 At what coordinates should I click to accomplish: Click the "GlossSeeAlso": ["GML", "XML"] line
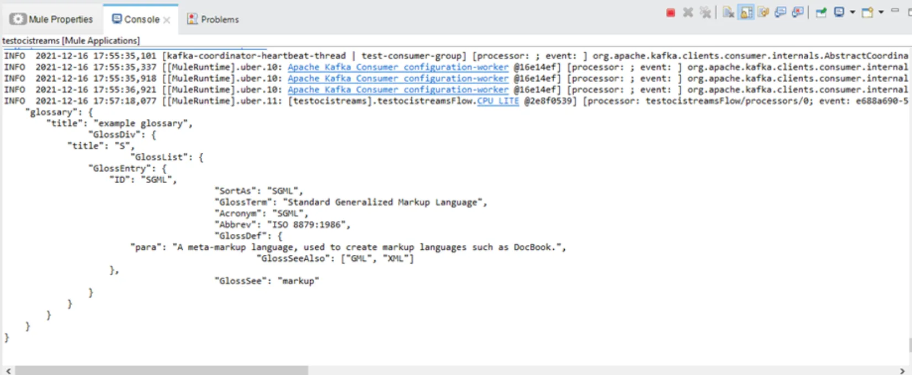coord(335,258)
